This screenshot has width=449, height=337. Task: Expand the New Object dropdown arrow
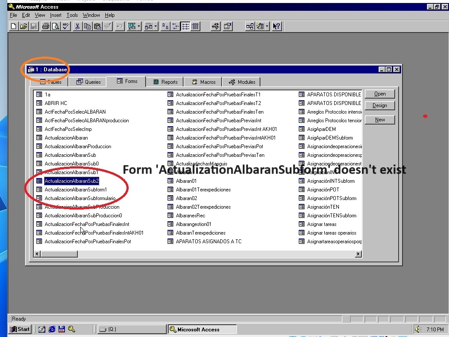[x=267, y=26]
